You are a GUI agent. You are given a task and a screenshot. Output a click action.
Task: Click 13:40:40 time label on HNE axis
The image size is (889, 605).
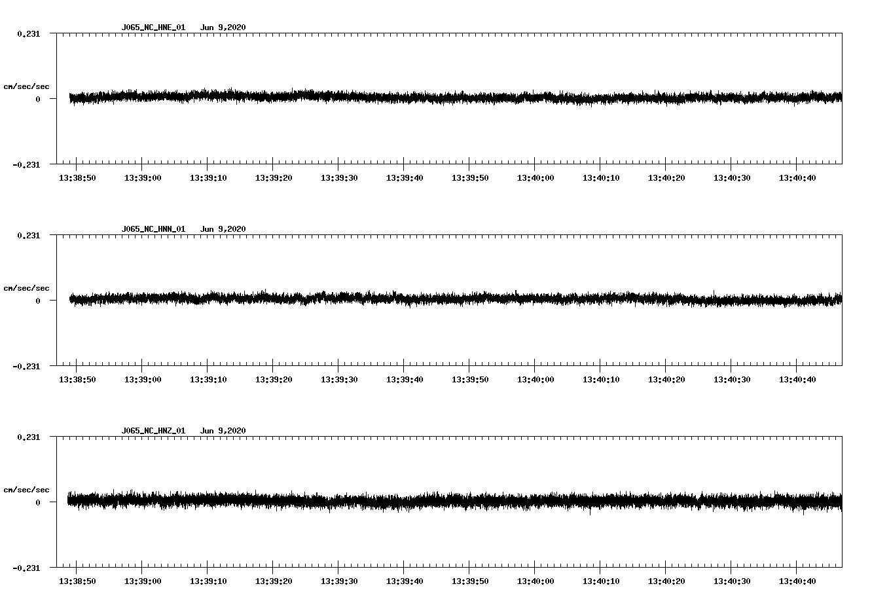(x=797, y=178)
